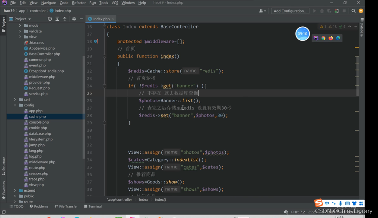
Task: Open the Favorites tool window
Action: click(x=4, y=190)
